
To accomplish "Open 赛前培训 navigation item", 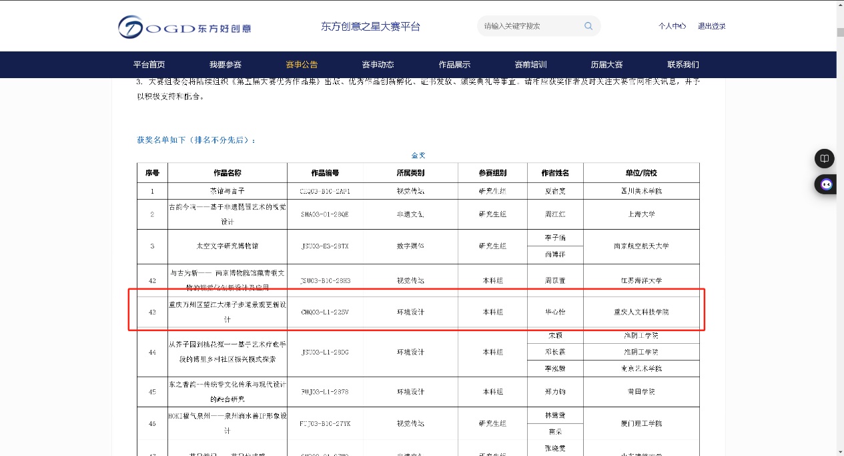I will [530, 65].
